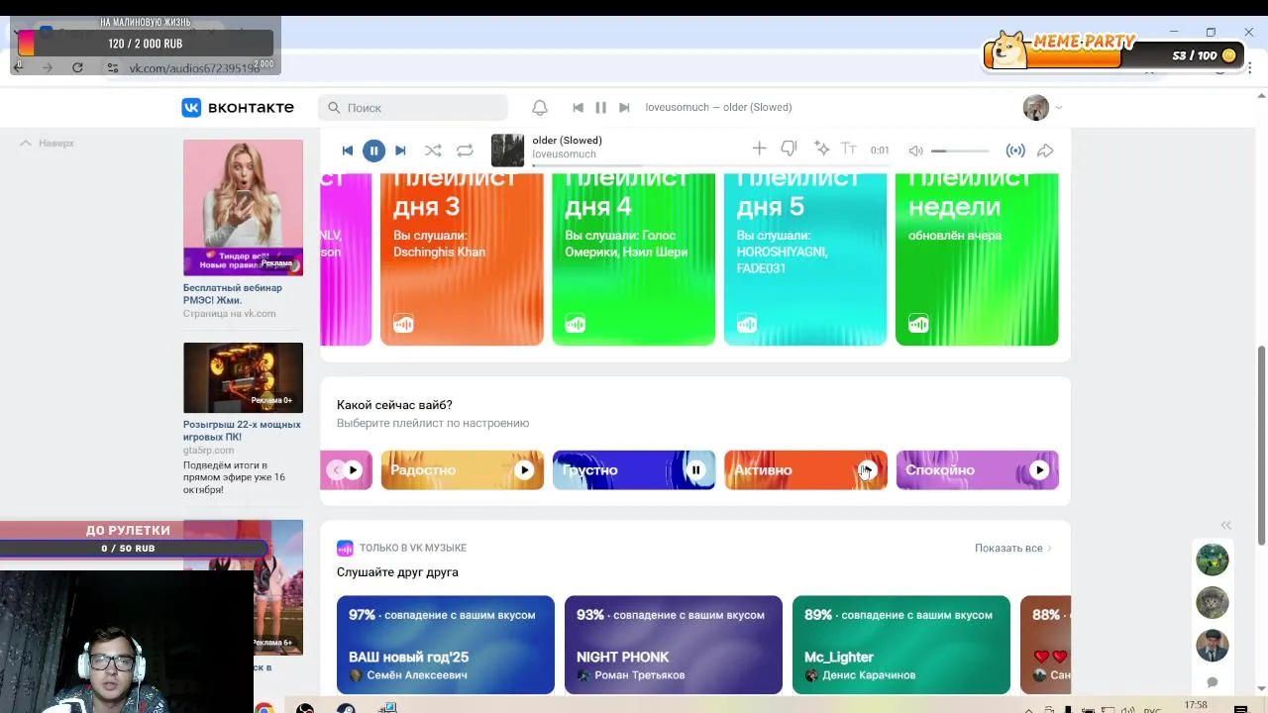Open ВАШ новый год'25 playlist card
Viewport: 1268px width, 713px height.
click(x=446, y=645)
